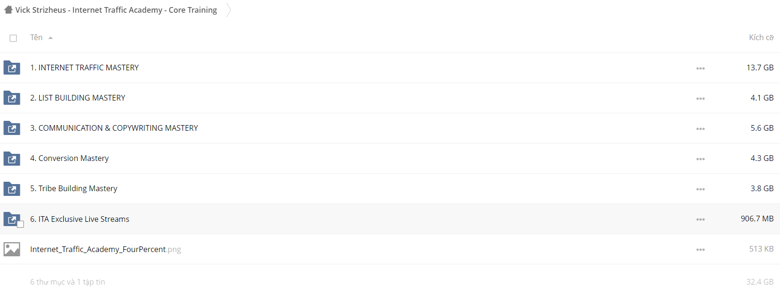Toggle the sort arrow beside Tên

coord(51,38)
